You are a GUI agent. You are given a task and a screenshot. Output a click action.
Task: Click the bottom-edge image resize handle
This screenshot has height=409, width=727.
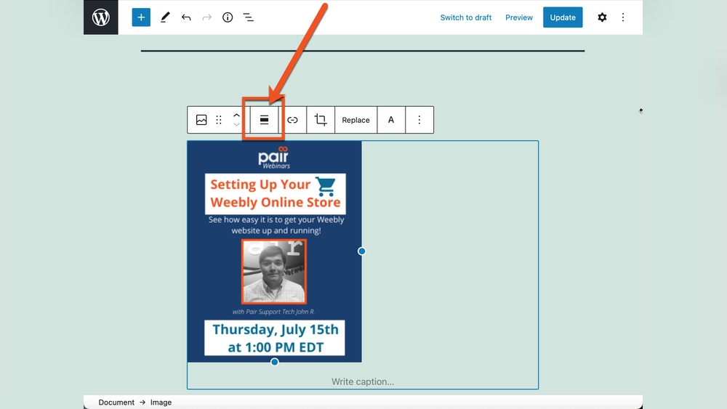pyautogui.click(x=275, y=362)
